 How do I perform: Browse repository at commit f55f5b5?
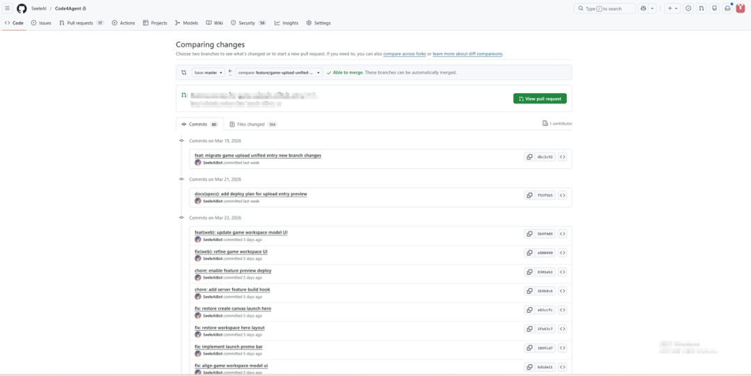tap(563, 196)
